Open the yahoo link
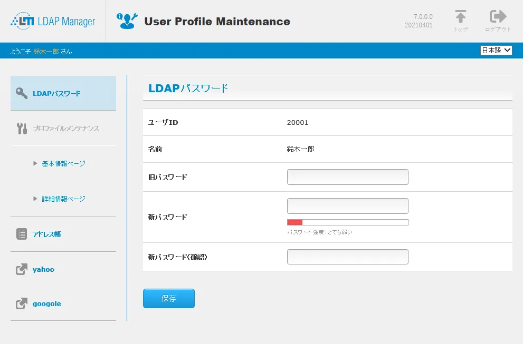Image resolution: width=523 pixels, height=344 pixels. coord(43,269)
